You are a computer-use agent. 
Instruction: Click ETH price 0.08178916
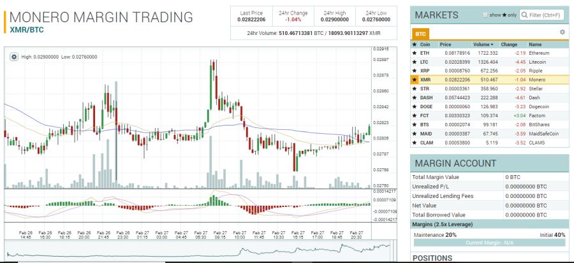457,53
